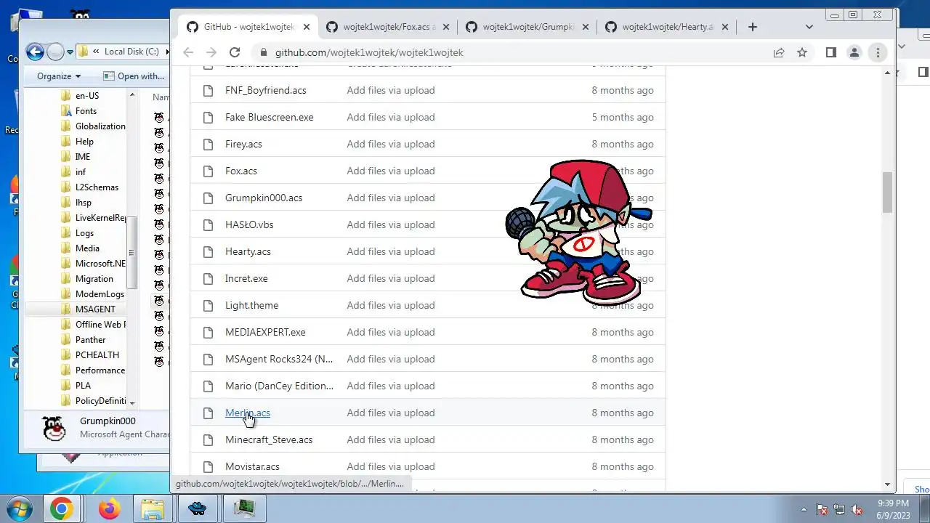Open the Light.theme file link
This screenshot has width=930, height=523.
(251, 305)
